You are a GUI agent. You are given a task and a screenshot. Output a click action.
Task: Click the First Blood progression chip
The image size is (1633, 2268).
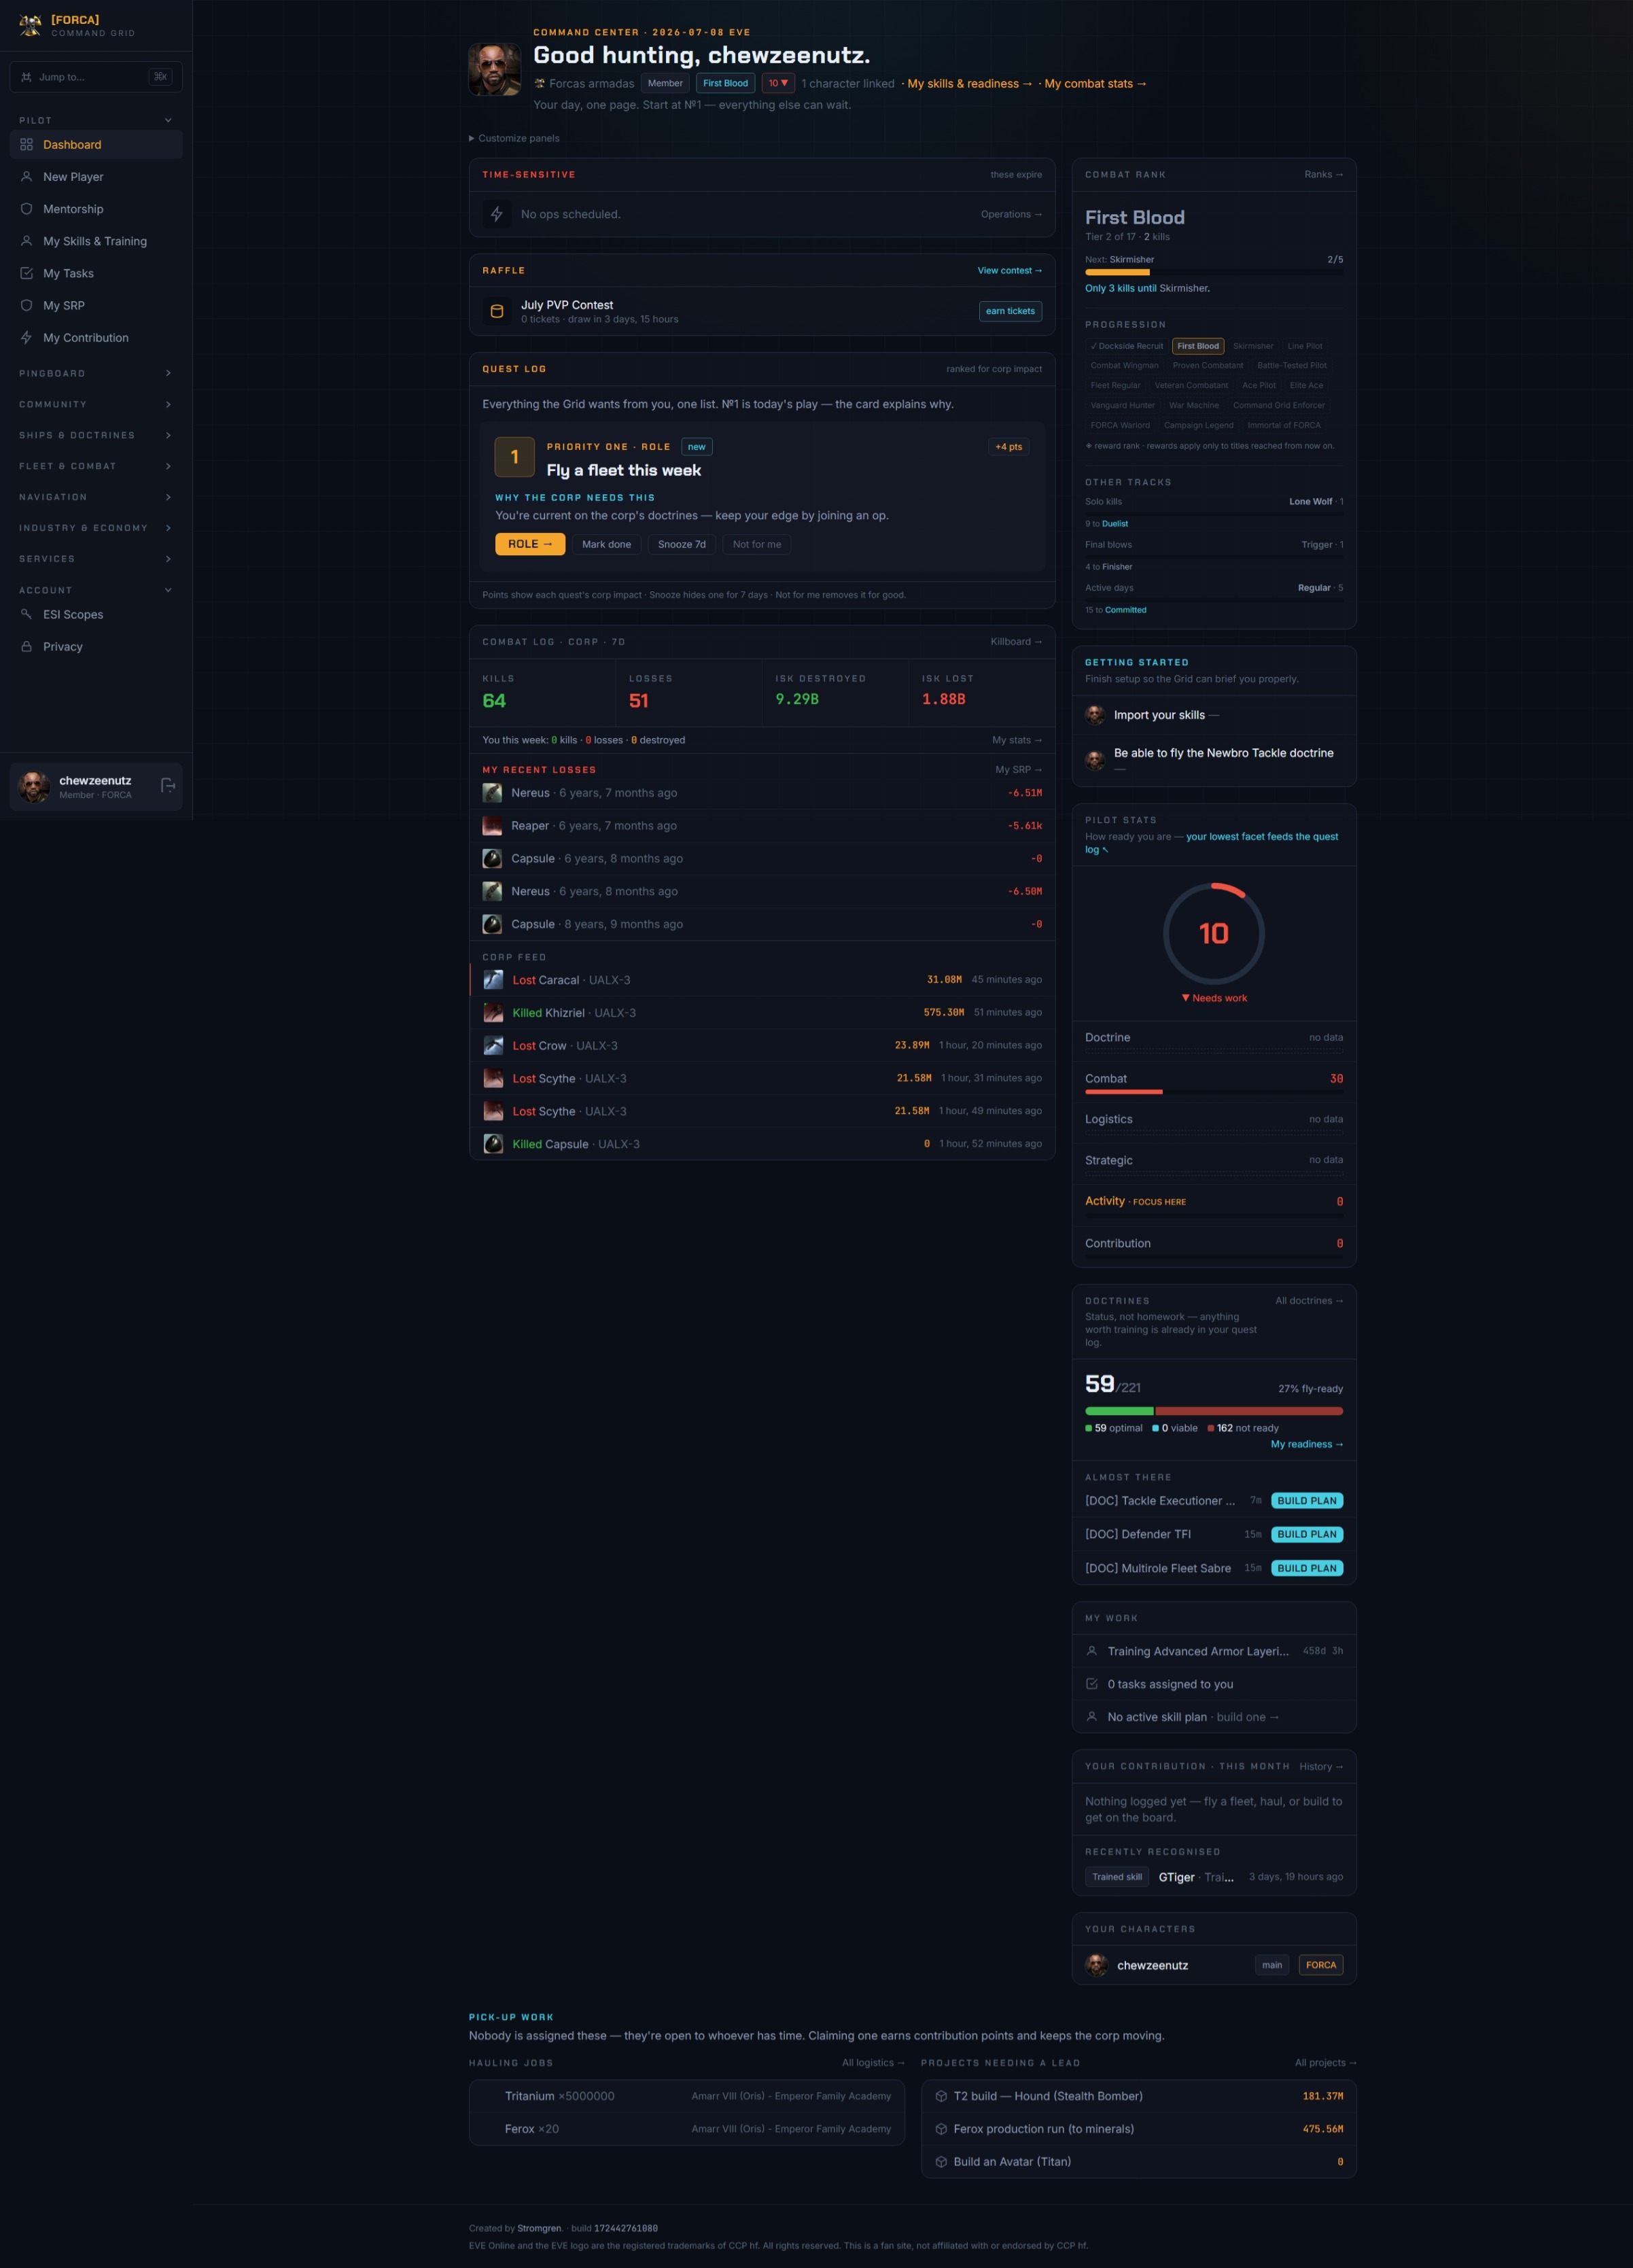pyautogui.click(x=1198, y=346)
